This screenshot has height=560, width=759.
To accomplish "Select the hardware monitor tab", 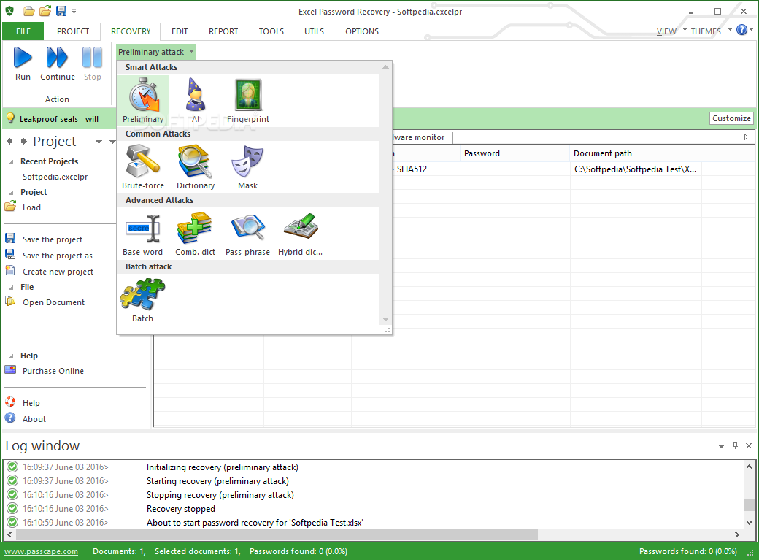I will coord(423,137).
